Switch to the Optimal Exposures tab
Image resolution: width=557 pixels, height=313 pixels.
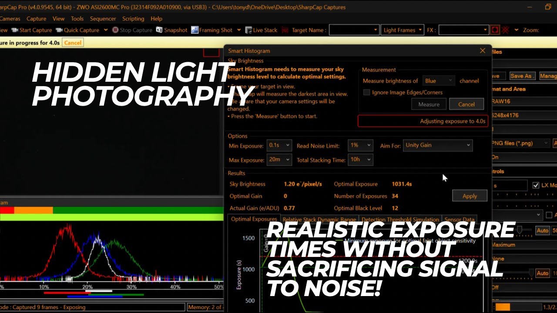click(254, 219)
